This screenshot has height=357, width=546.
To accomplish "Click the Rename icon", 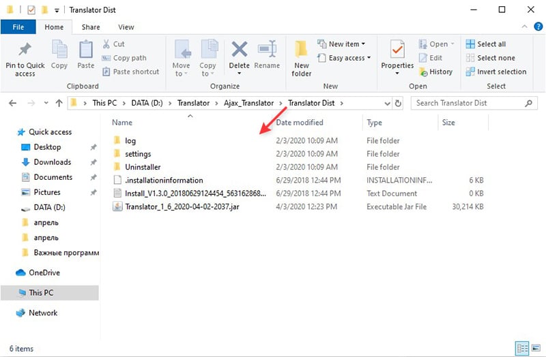I will [267, 49].
